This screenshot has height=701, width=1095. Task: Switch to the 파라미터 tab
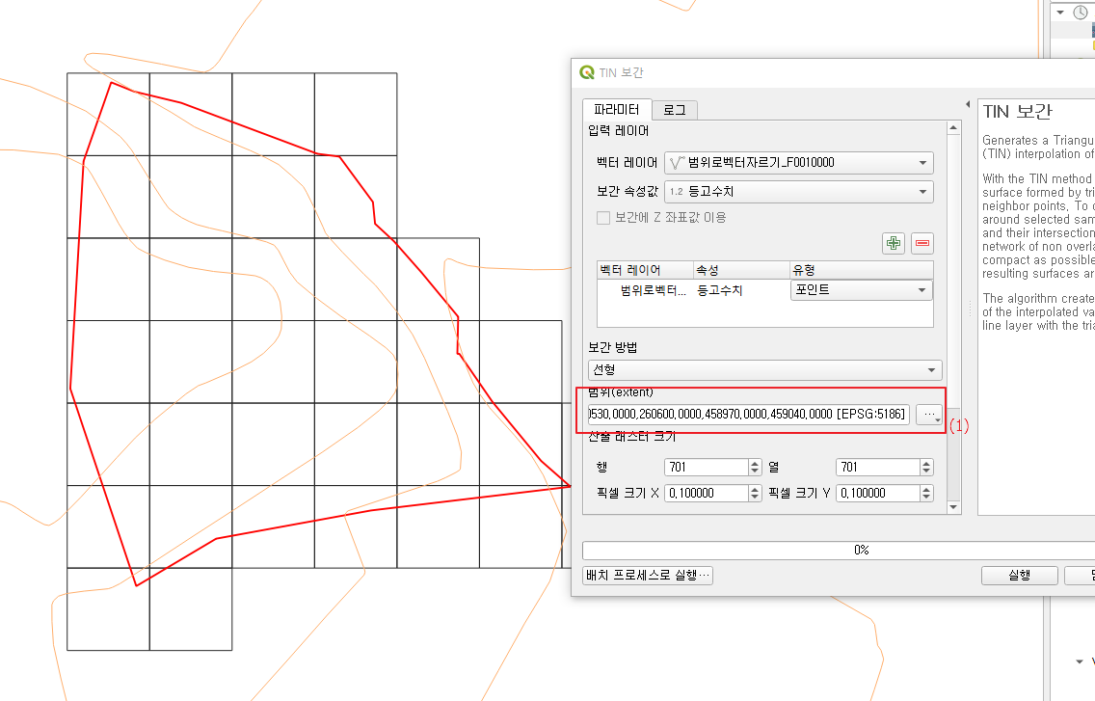[x=617, y=110]
